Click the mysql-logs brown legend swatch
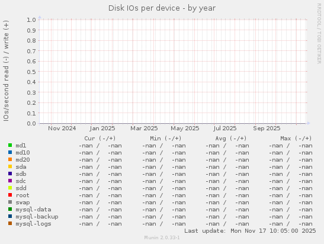 click(x=10, y=223)
